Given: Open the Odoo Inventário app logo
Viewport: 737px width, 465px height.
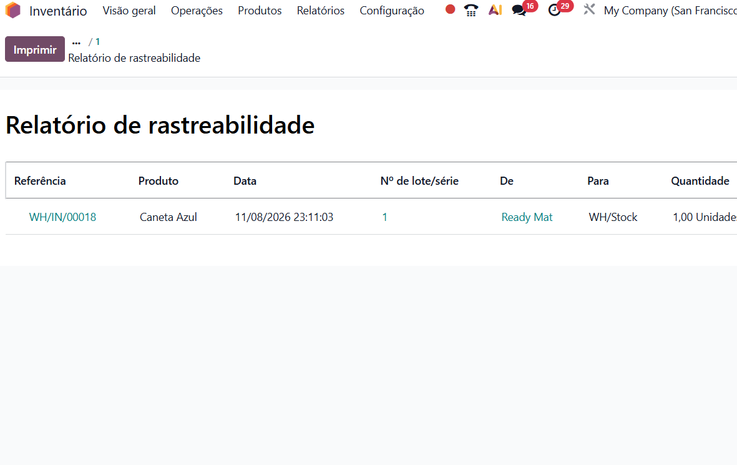Looking at the screenshot, I should [x=13, y=11].
